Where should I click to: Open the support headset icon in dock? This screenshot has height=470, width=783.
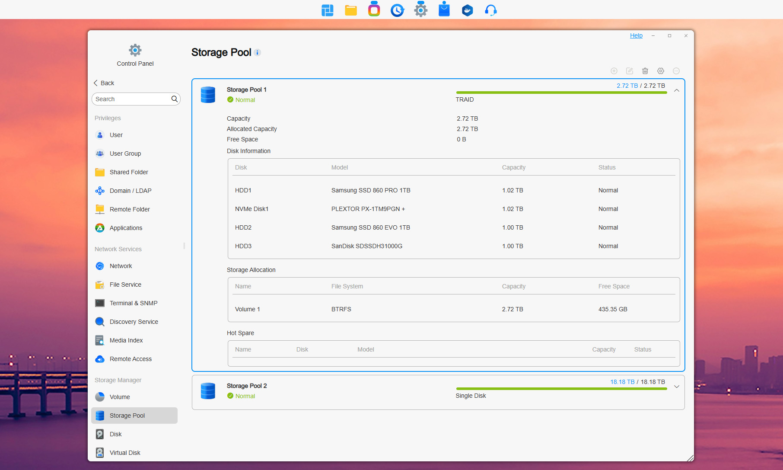point(490,10)
